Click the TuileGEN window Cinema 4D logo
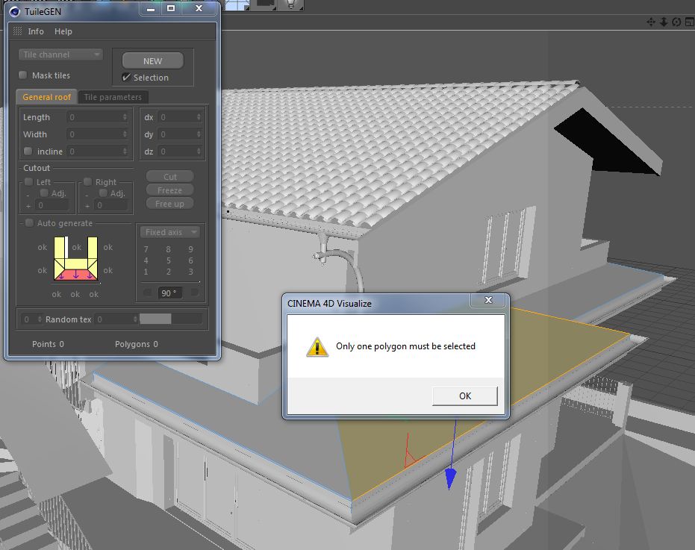695x550 pixels. point(15,11)
